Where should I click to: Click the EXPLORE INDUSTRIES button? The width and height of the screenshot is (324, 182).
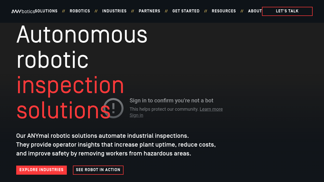point(41,170)
